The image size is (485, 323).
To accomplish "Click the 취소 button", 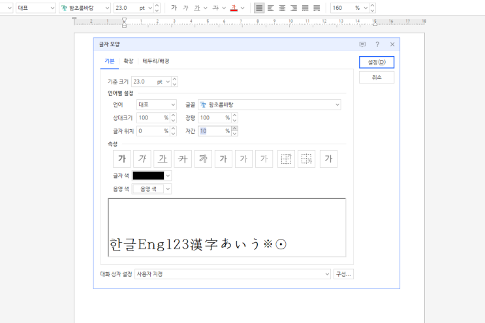I will [x=377, y=77].
